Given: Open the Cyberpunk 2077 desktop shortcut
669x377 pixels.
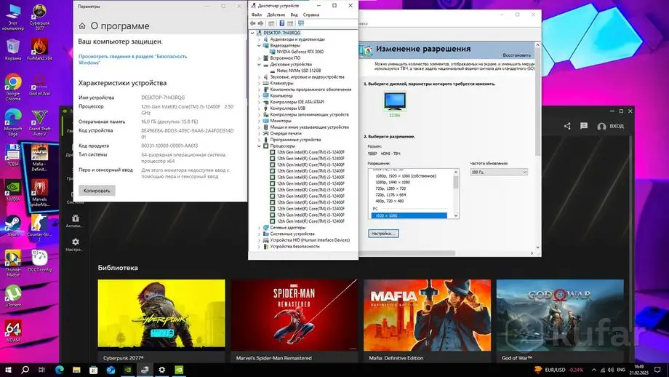Looking at the screenshot, I should click(x=39, y=17).
